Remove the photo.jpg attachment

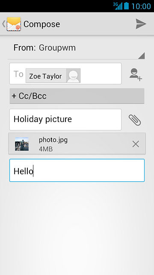point(136,144)
